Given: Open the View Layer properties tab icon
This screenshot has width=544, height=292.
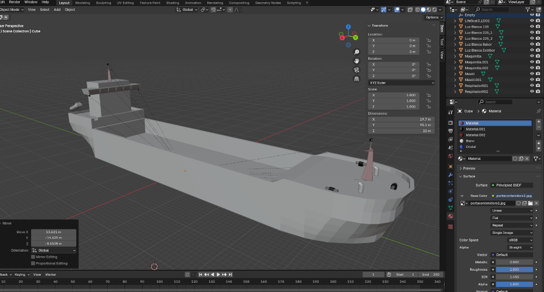Looking at the screenshot, I should coord(450,139).
